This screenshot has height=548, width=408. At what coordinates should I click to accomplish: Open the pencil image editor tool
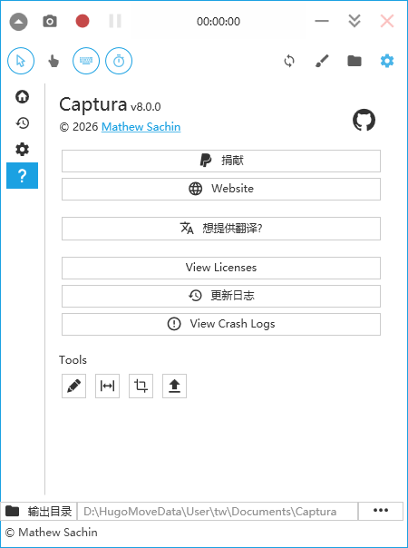(73, 386)
